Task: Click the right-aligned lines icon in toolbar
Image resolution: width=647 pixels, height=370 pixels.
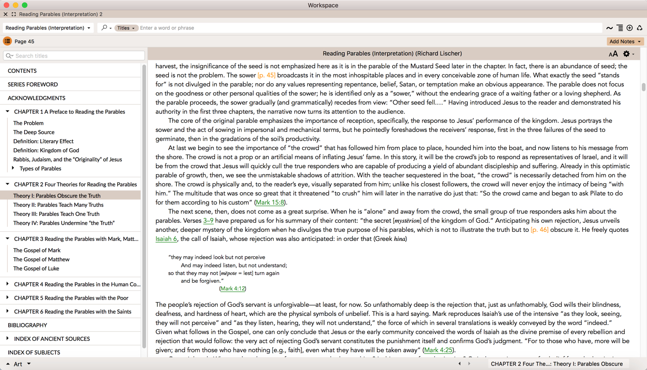Action: pos(620,28)
